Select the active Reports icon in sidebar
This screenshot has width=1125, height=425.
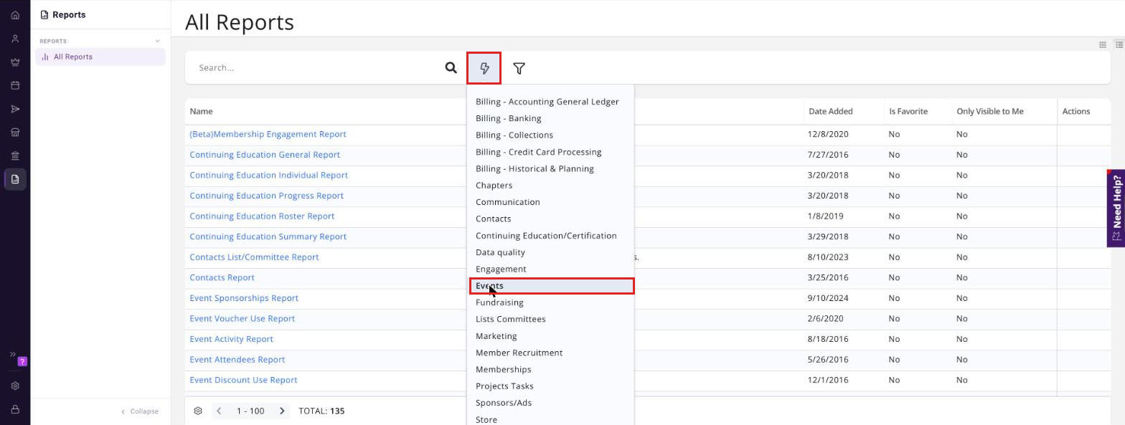click(x=15, y=179)
